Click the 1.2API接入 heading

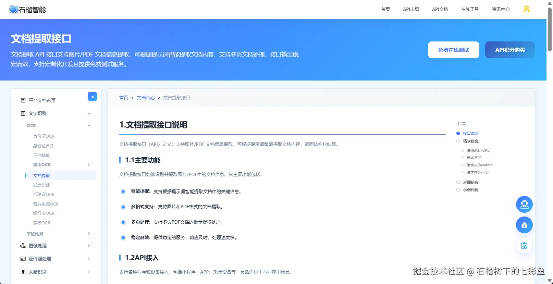pyautogui.click(x=142, y=258)
